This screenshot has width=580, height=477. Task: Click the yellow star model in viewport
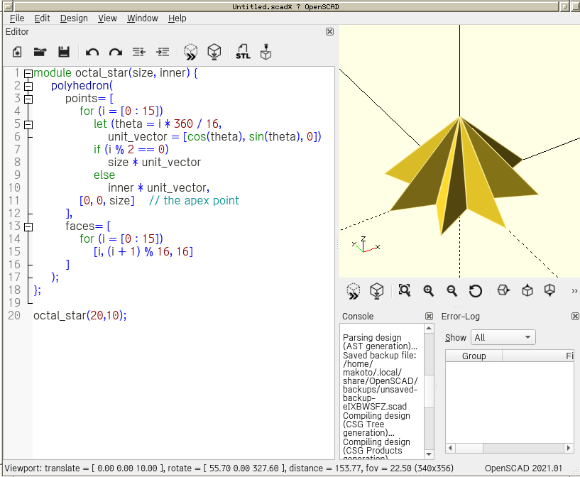coord(461,174)
